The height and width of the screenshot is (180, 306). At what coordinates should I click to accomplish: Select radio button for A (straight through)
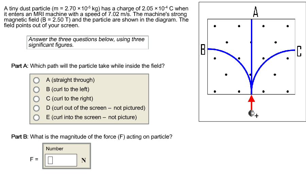[36, 80]
